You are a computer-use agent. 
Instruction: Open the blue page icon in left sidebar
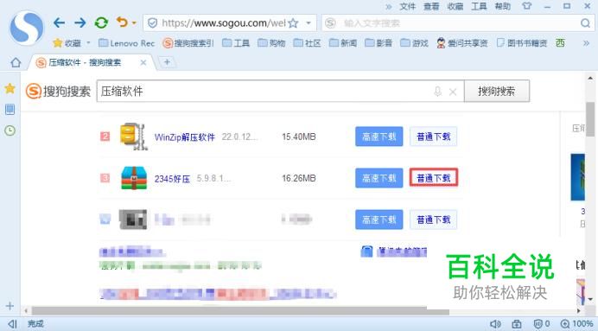[10, 110]
